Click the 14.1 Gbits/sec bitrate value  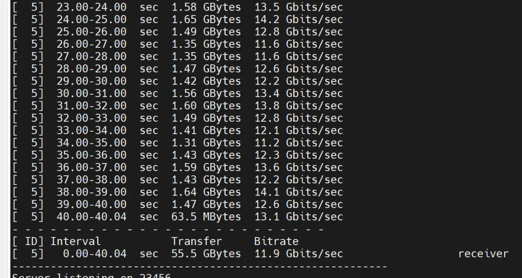point(298,192)
